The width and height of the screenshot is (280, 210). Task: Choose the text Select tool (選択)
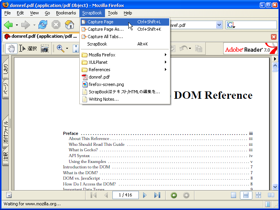click(28, 49)
